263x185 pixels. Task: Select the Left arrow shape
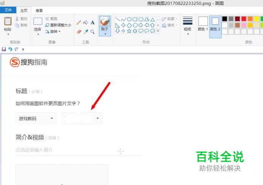pos(147,25)
